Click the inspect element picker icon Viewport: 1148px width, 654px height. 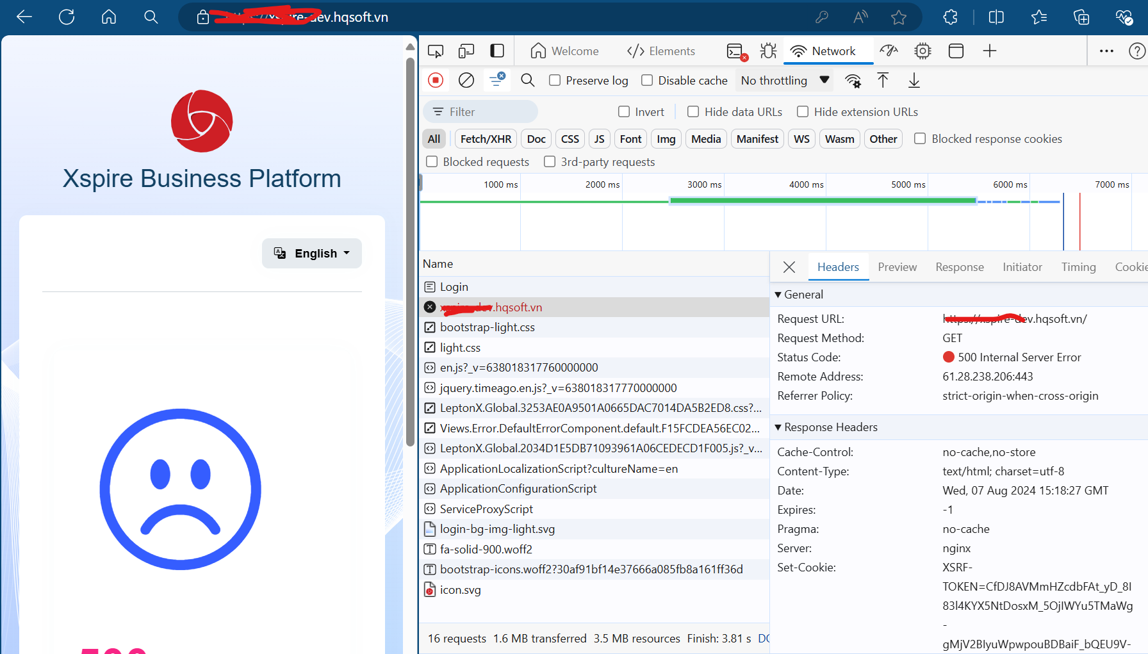coord(436,51)
